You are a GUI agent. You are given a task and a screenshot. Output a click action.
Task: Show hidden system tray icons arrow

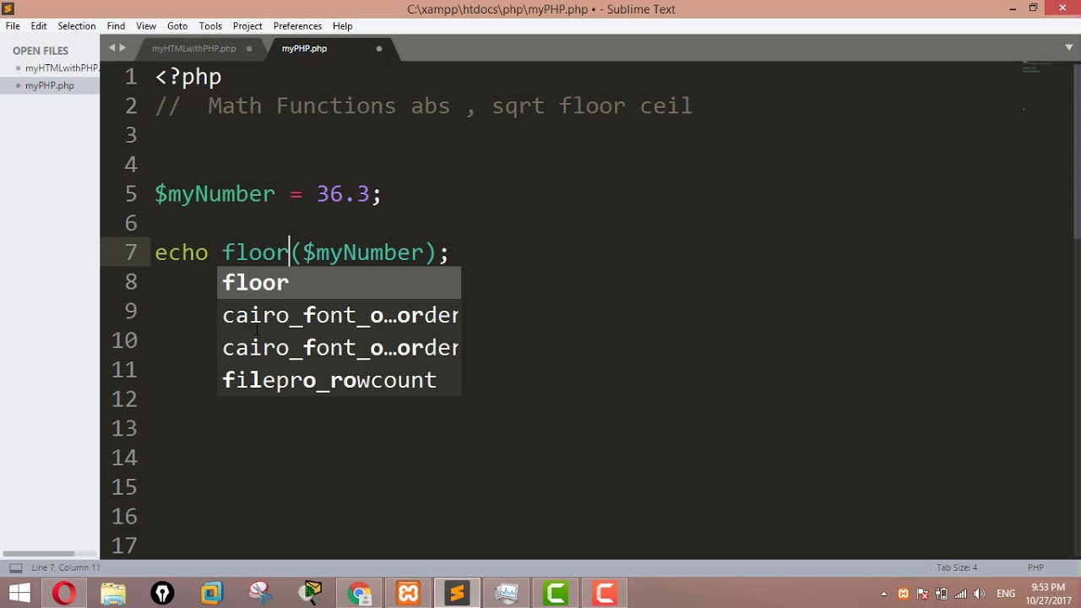point(884,594)
